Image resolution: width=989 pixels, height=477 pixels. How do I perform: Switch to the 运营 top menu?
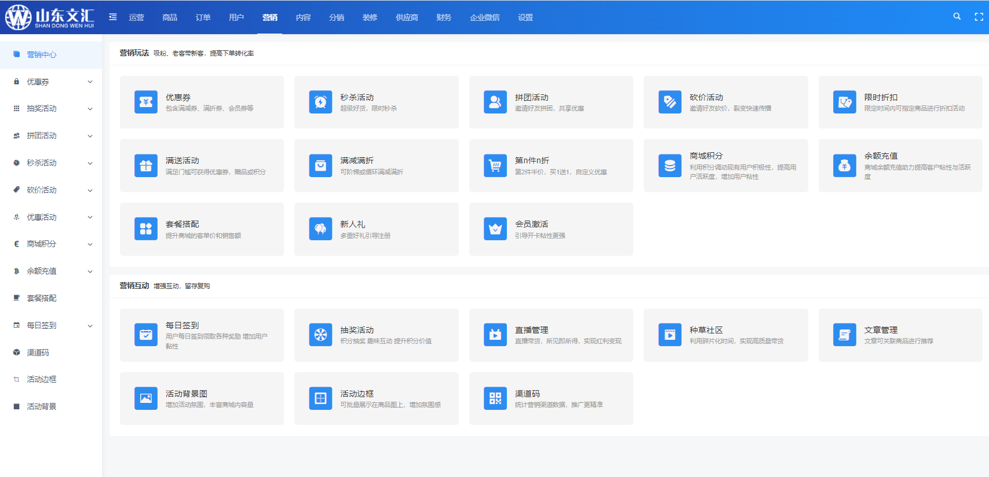tap(137, 17)
